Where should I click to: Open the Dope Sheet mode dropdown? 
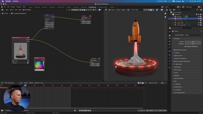pyautogui.click(x=11, y=83)
